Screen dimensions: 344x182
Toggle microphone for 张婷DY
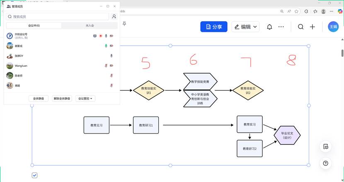coord(111,56)
